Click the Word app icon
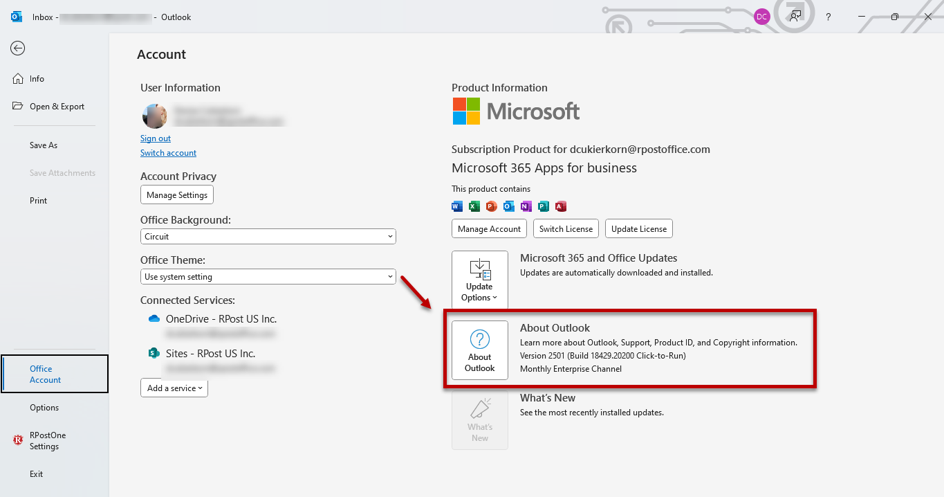The width and height of the screenshot is (944, 497). [456, 206]
